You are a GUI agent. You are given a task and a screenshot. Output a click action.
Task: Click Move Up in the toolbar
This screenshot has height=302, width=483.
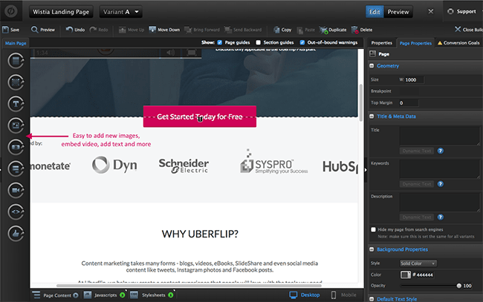pos(132,30)
